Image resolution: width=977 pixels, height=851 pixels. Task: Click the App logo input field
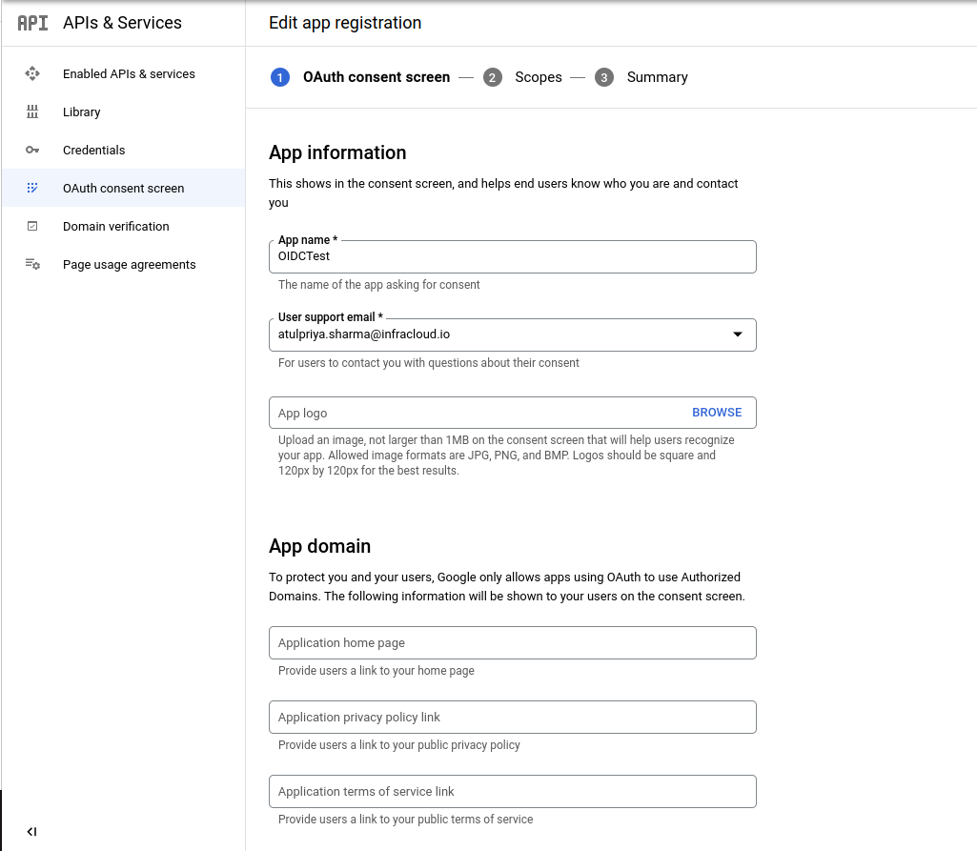pos(512,413)
